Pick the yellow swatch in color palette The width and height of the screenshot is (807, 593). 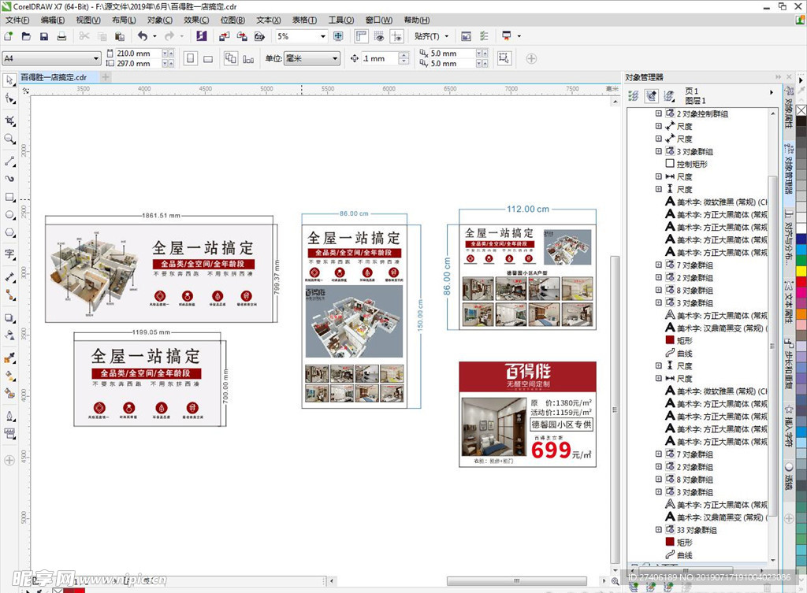coord(801,271)
